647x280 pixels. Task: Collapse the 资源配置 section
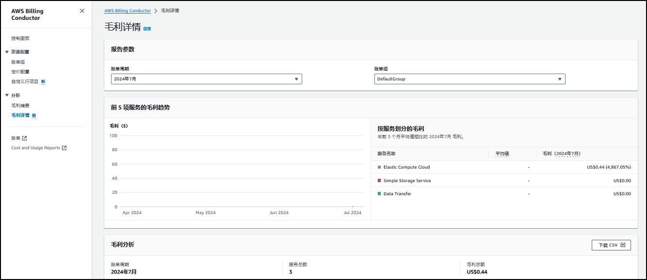point(7,52)
